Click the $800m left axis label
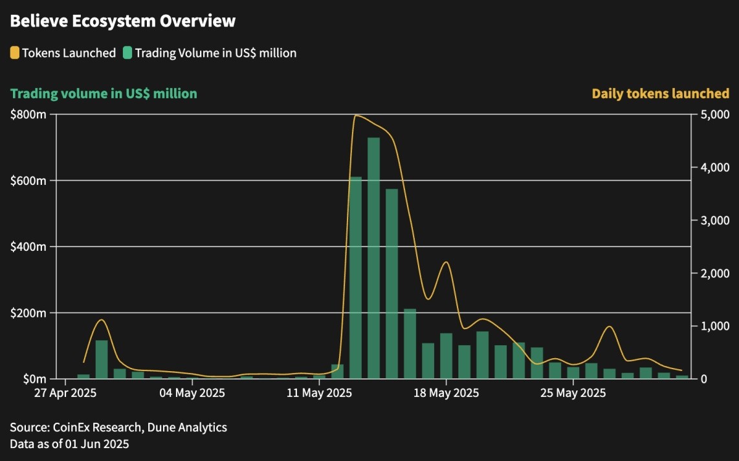The height and width of the screenshot is (461, 739). coord(28,114)
